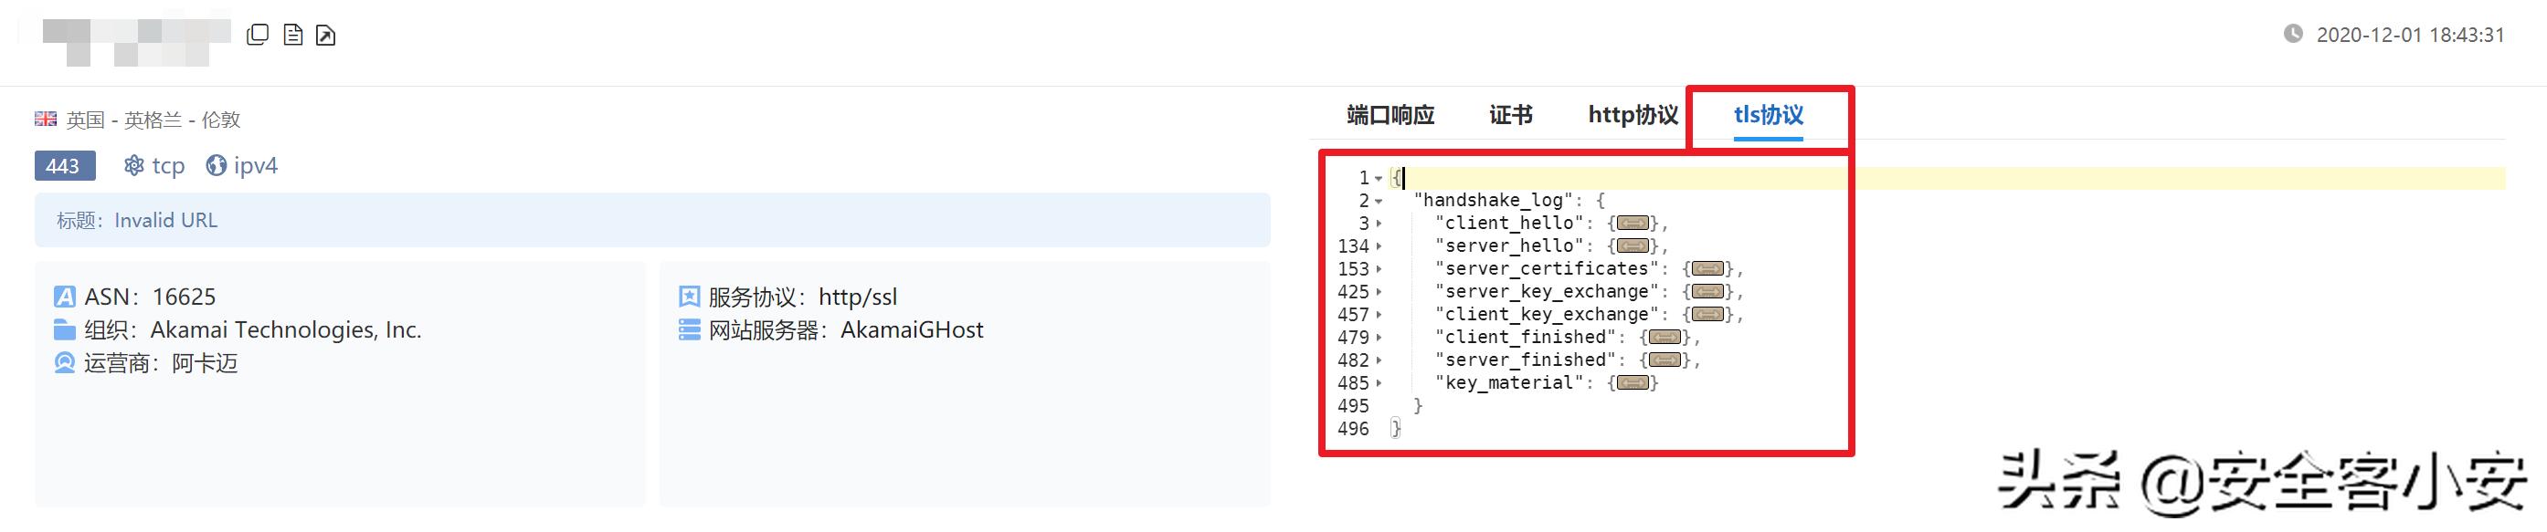Viewport: 2547px width, 532px height.
Task: Click the "handshake_log" key text
Action: tap(1498, 201)
